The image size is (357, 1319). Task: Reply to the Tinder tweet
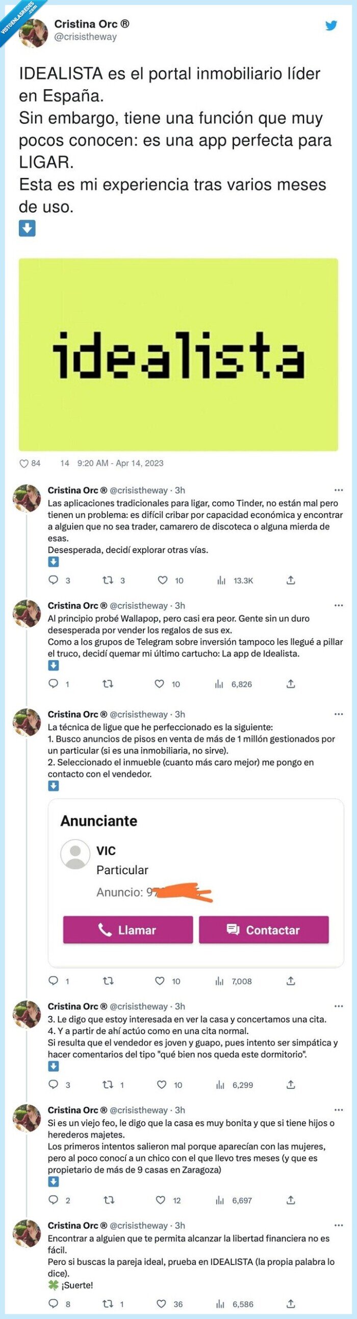pyautogui.click(x=53, y=580)
